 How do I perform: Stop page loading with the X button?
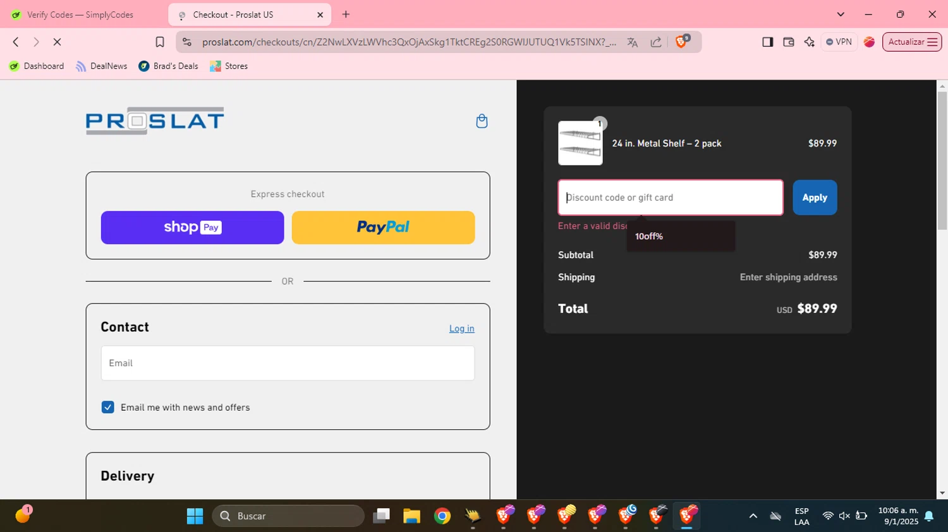(57, 42)
